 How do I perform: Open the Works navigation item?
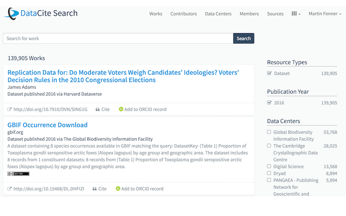(156, 14)
